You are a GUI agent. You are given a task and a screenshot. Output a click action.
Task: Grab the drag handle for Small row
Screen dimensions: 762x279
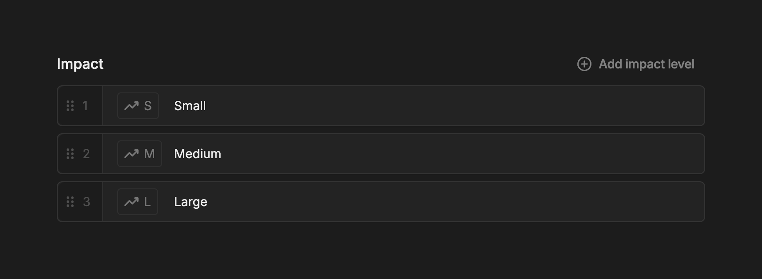[70, 106]
